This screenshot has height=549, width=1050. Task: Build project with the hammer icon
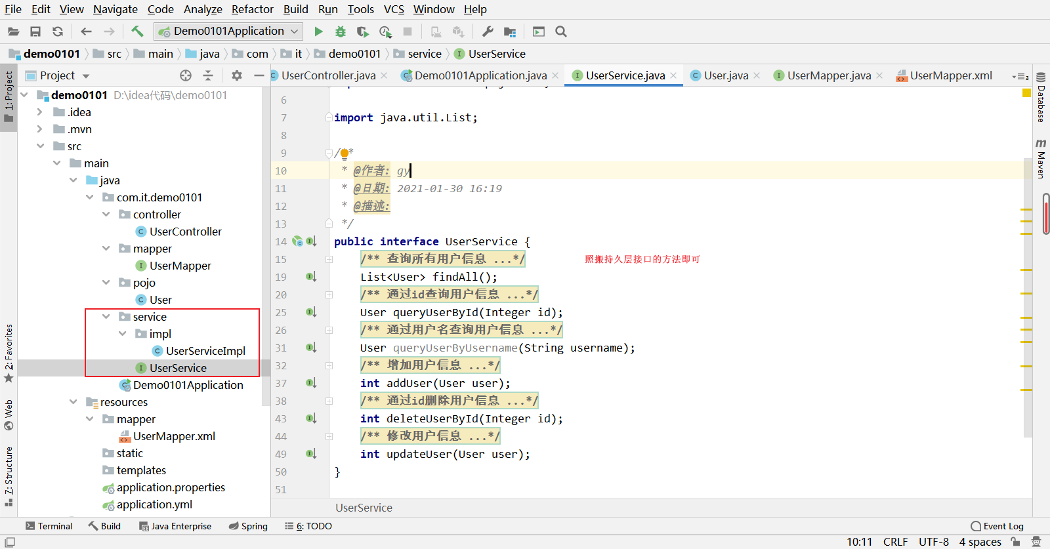137,31
